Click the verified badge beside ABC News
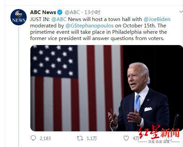The height and width of the screenshot is (147, 183). [x=60, y=12]
